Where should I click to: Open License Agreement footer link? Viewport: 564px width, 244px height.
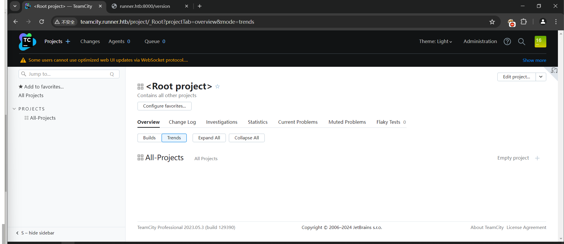pyautogui.click(x=526, y=228)
